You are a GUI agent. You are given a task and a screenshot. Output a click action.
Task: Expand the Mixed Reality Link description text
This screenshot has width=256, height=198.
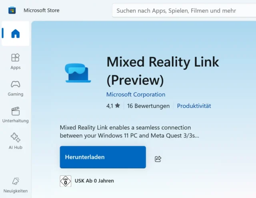tap(129, 131)
